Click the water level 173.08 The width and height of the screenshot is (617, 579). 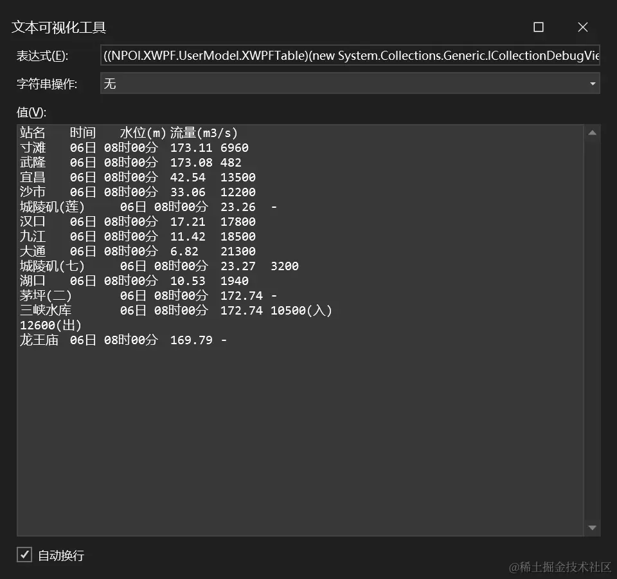[x=192, y=162]
